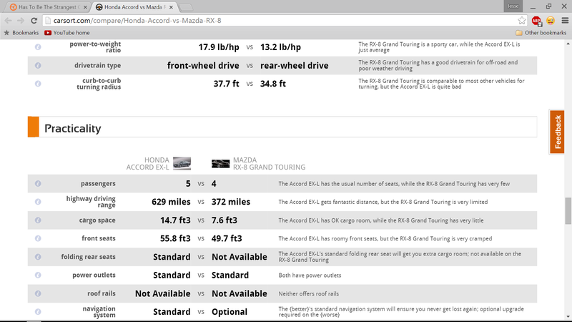Click the browser reload button
572x322 pixels.
pos(34,21)
